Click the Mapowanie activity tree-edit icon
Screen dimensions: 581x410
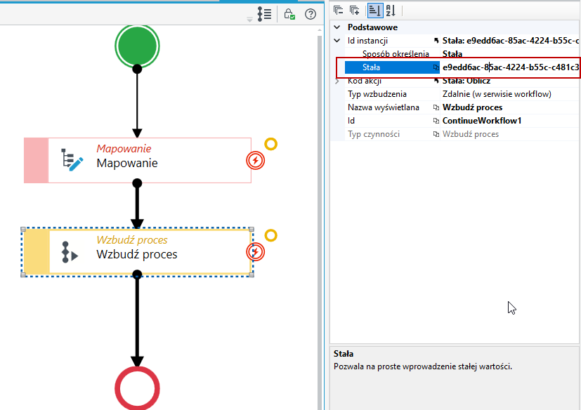click(x=72, y=160)
